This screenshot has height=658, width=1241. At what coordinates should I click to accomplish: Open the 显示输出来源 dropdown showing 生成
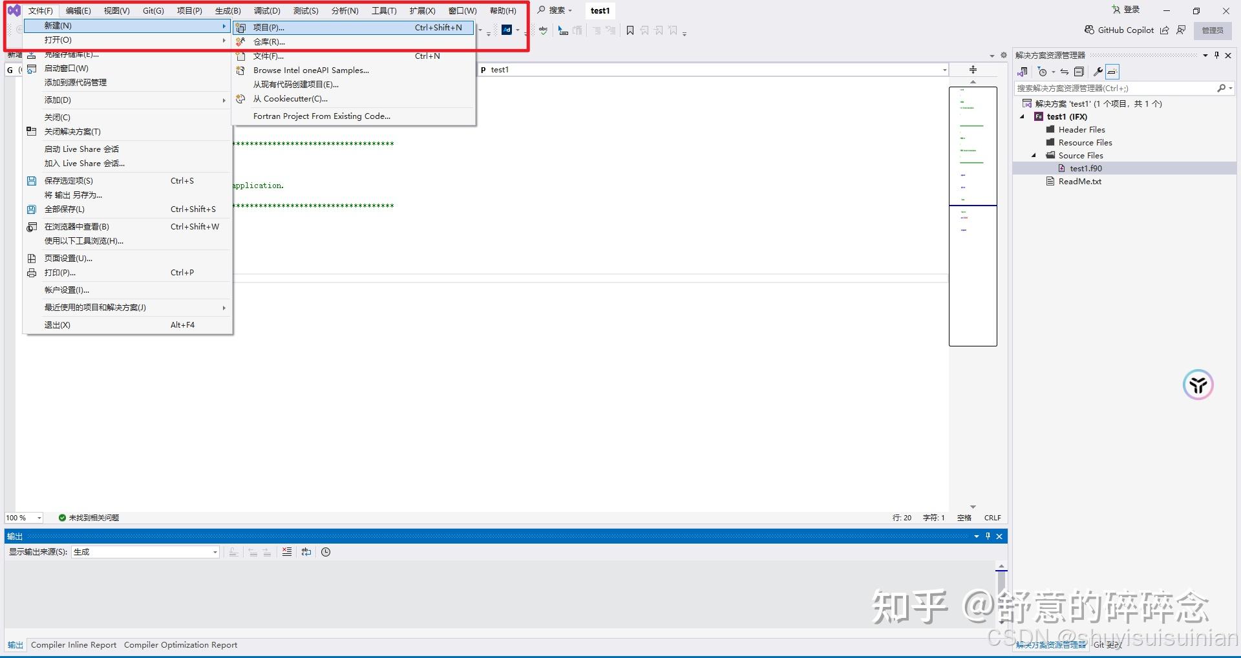(x=215, y=552)
